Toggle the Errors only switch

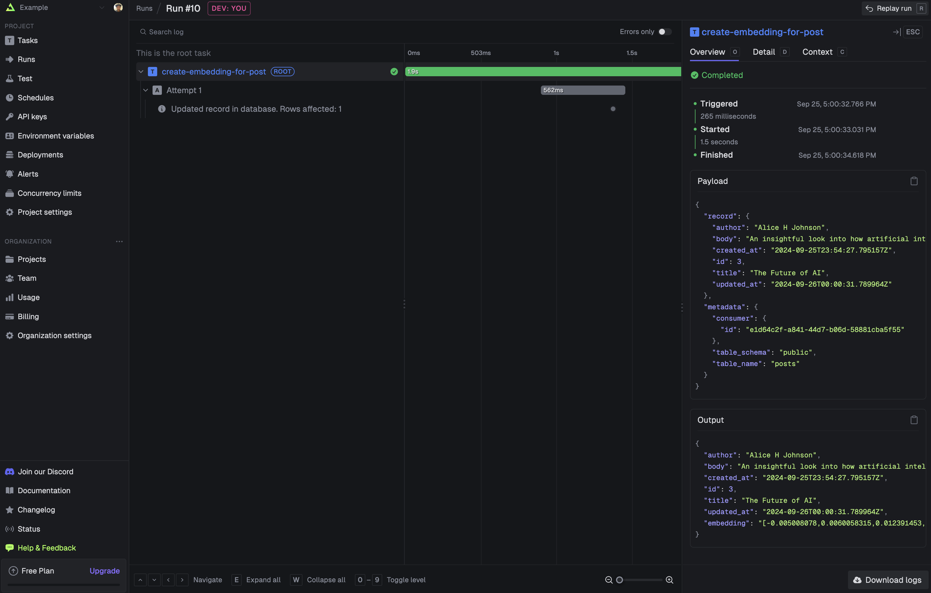coord(665,32)
